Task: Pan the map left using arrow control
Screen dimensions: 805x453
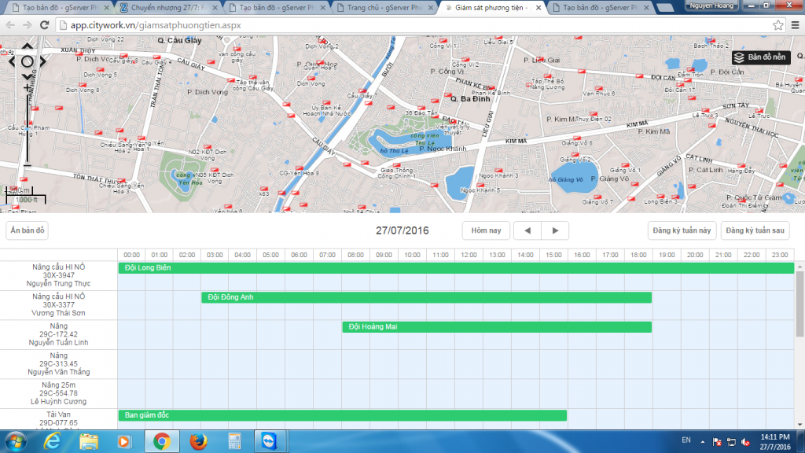Action: coord(13,61)
